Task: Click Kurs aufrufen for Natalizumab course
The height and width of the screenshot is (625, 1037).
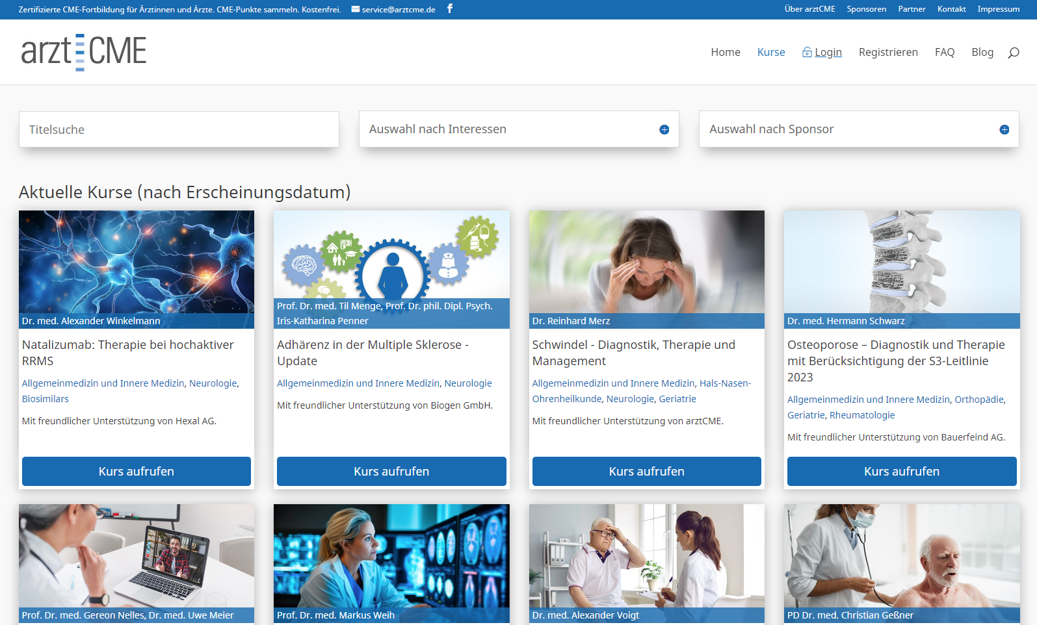Action: [137, 471]
